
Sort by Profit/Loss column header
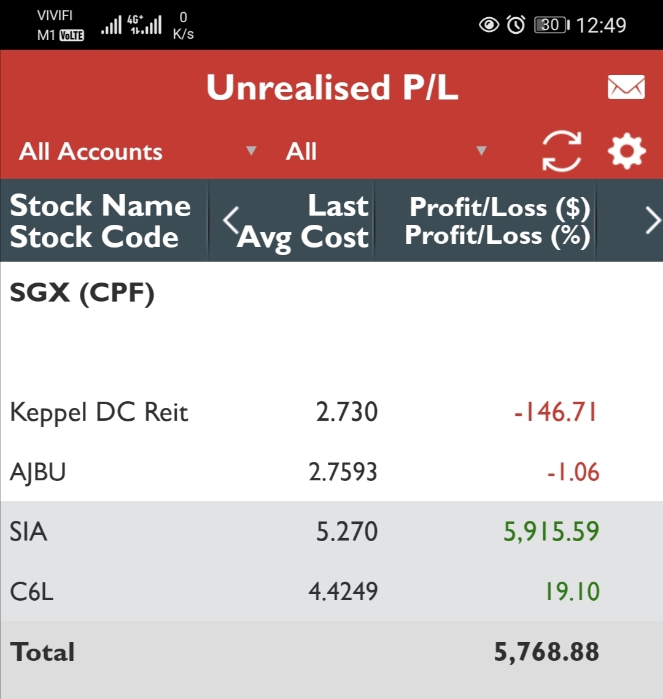(x=497, y=221)
